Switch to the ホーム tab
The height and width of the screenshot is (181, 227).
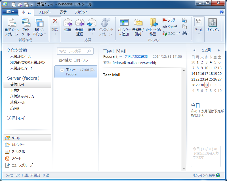click(26, 12)
